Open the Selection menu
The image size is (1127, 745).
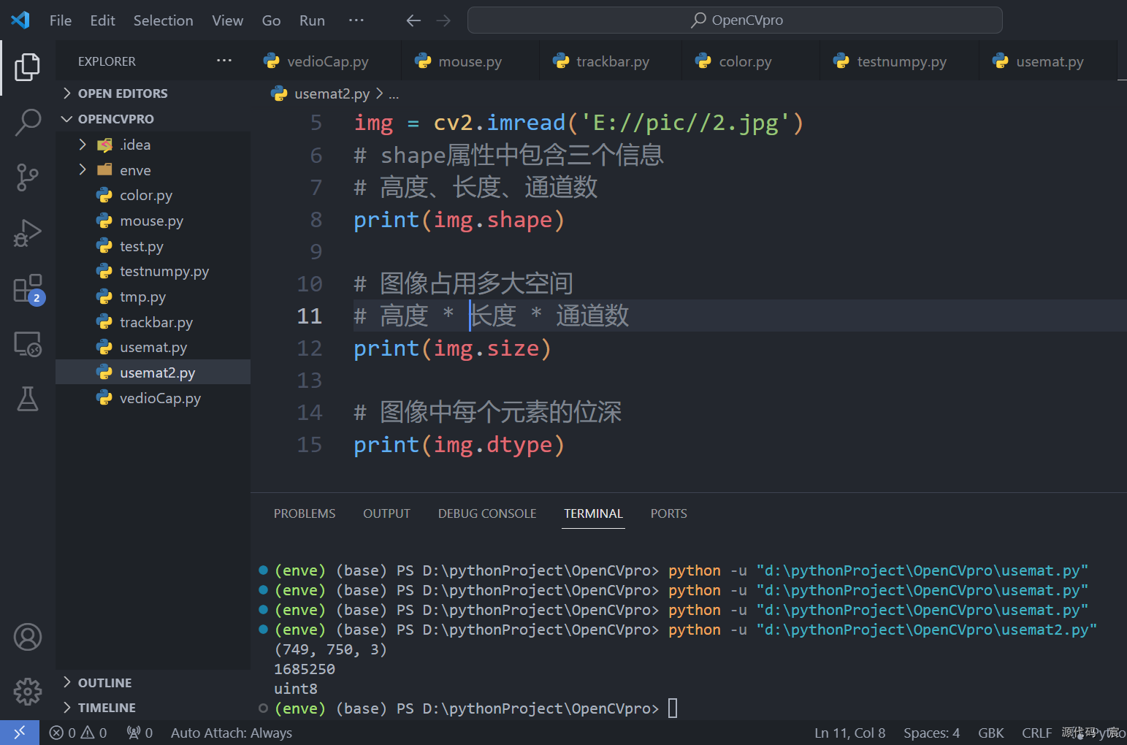(x=163, y=20)
